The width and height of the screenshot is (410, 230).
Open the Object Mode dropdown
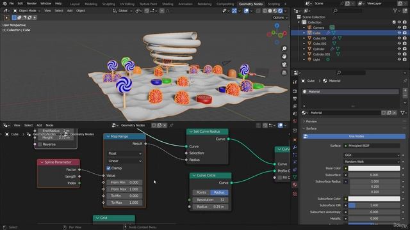coord(26,11)
